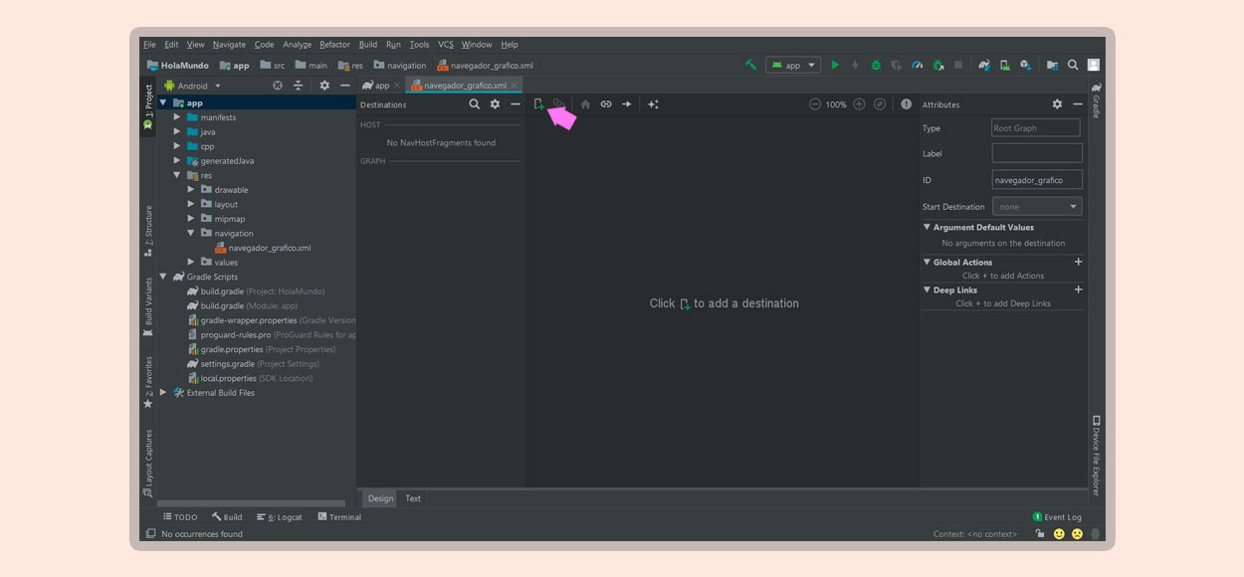Click the user avatar icon
The height and width of the screenshot is (577, 1244).
tap(1094, 65)
